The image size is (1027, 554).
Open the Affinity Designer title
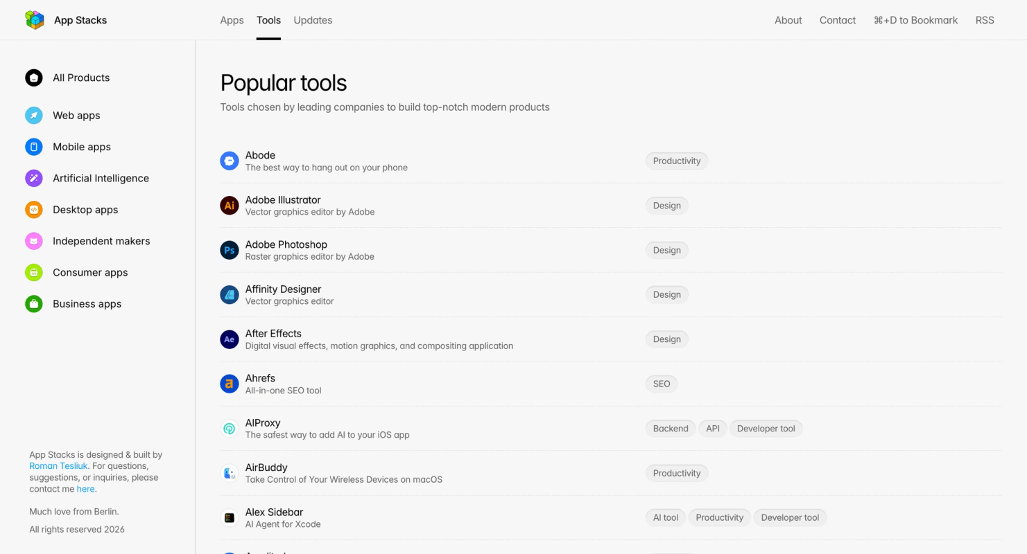point(283,289)
